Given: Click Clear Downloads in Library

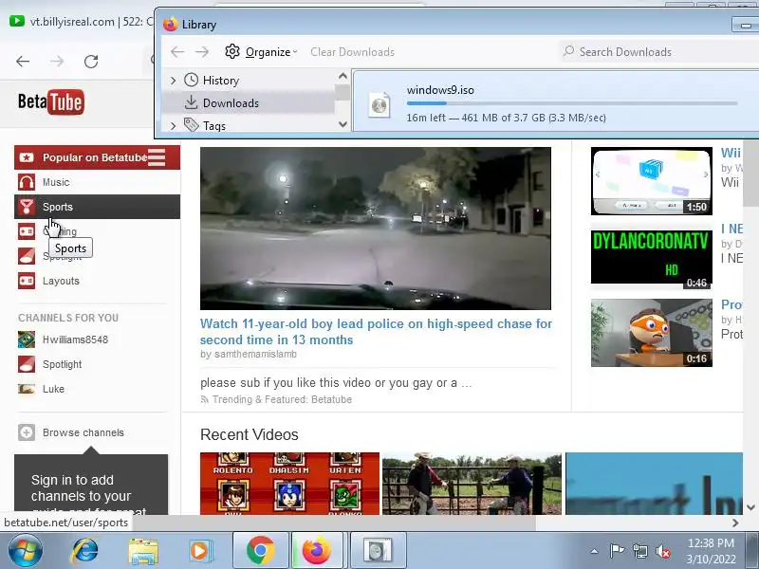Looking at the screenshot, I should point(352,52).
